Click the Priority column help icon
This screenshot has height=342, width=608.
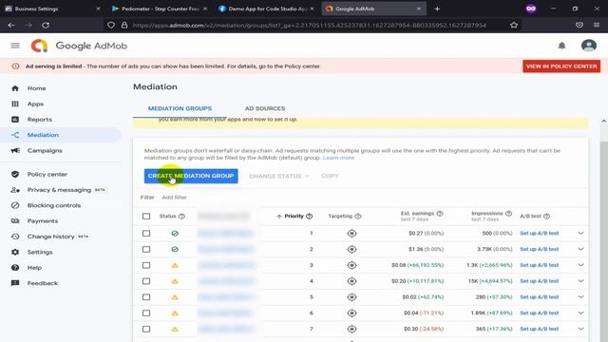point(309,217)
